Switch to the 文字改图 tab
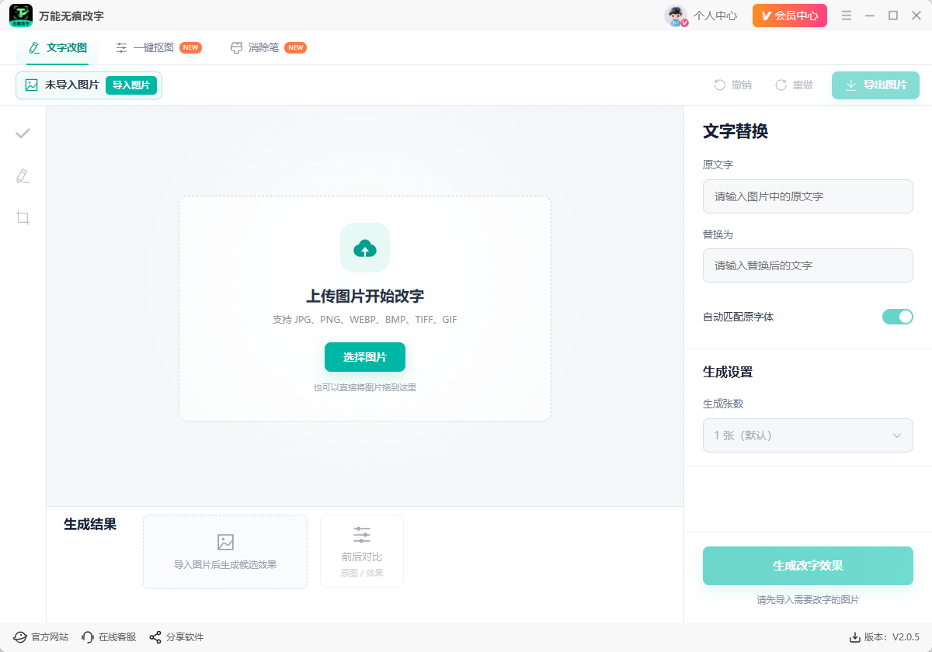 (x=57, y=47)
